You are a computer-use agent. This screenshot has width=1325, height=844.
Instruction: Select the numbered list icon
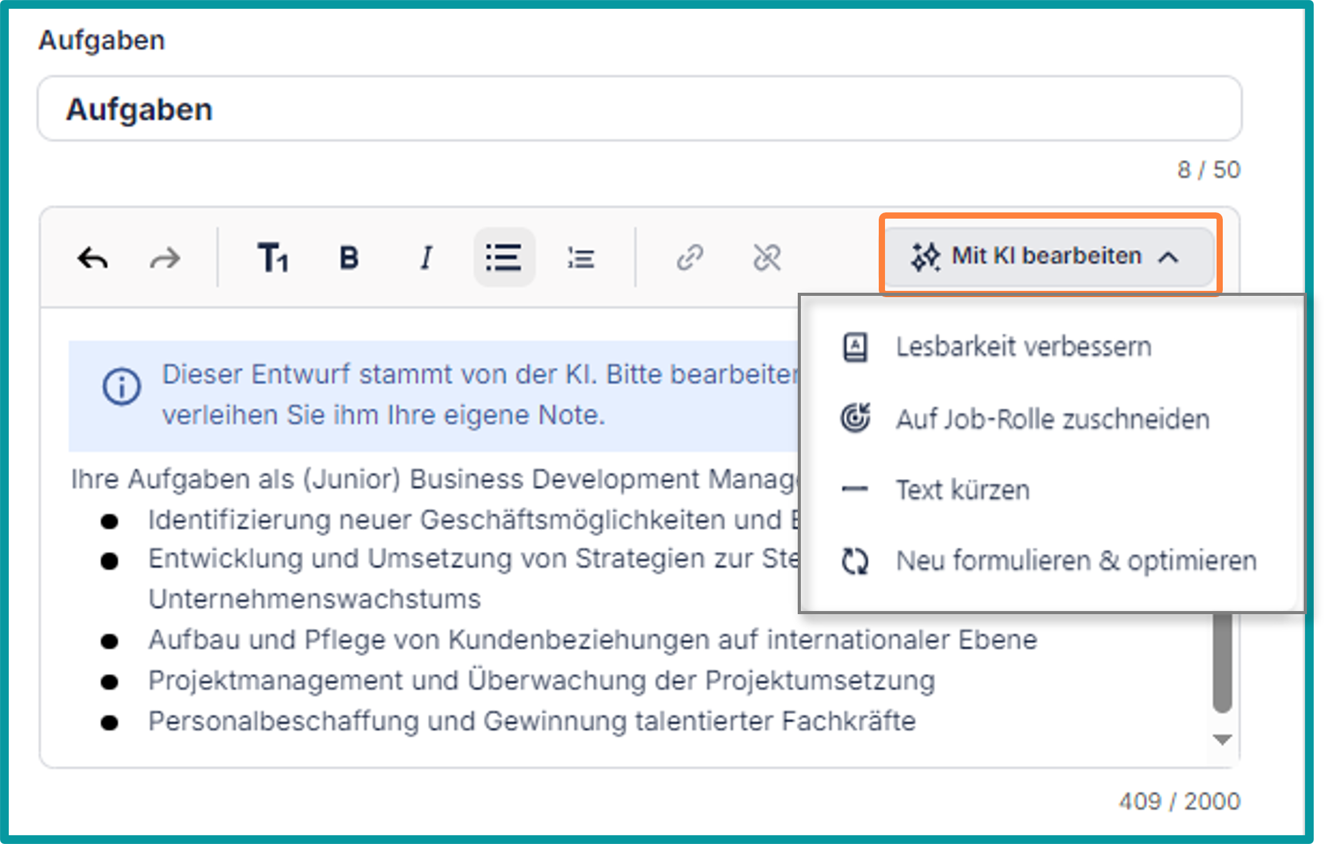(580, 257)
